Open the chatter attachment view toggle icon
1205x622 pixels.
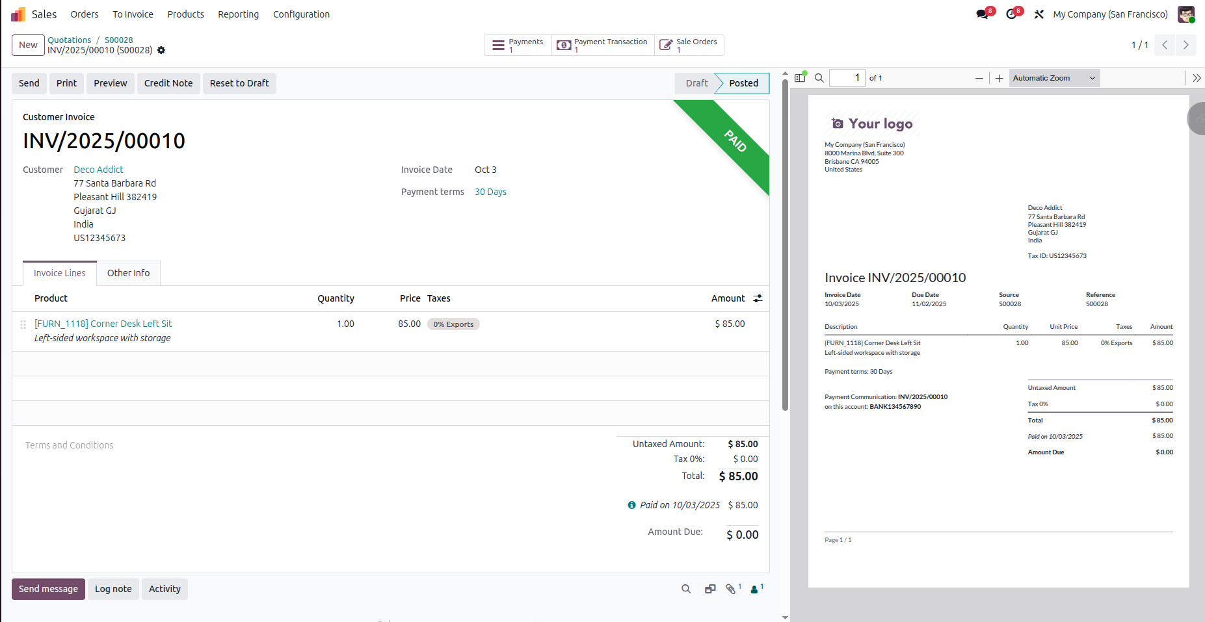point(710,589)
